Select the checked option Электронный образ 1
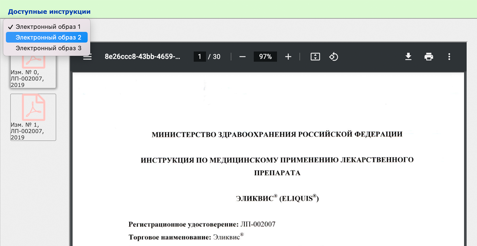This screenshot has height=246, width=477. point(47,27)
